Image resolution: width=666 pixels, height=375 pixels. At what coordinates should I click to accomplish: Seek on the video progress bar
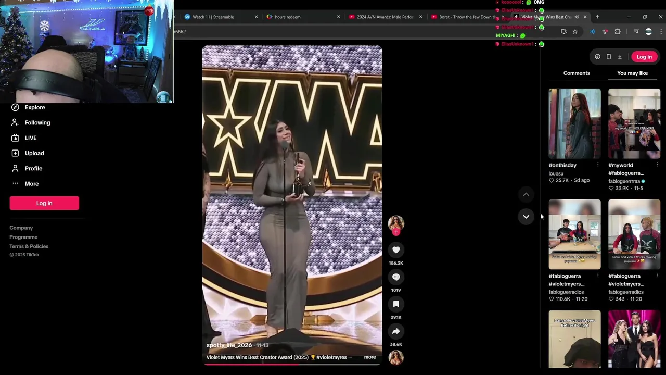tap(292, 364)
